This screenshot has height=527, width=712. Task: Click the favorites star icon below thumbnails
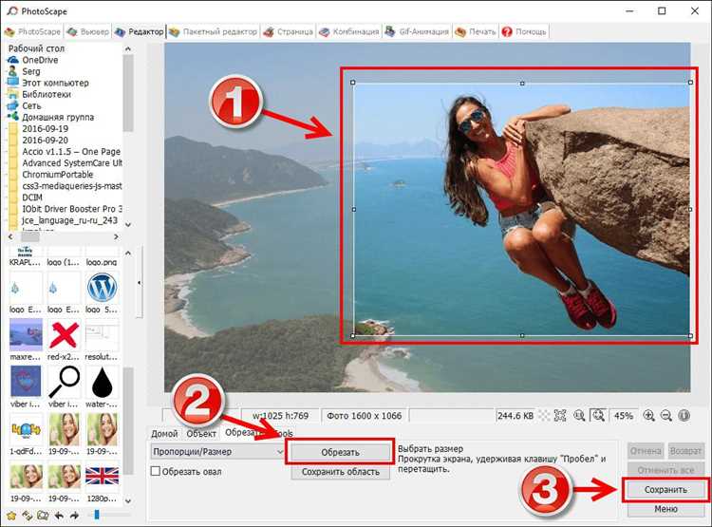11,516
